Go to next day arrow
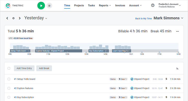 click(x=20, y=18)
